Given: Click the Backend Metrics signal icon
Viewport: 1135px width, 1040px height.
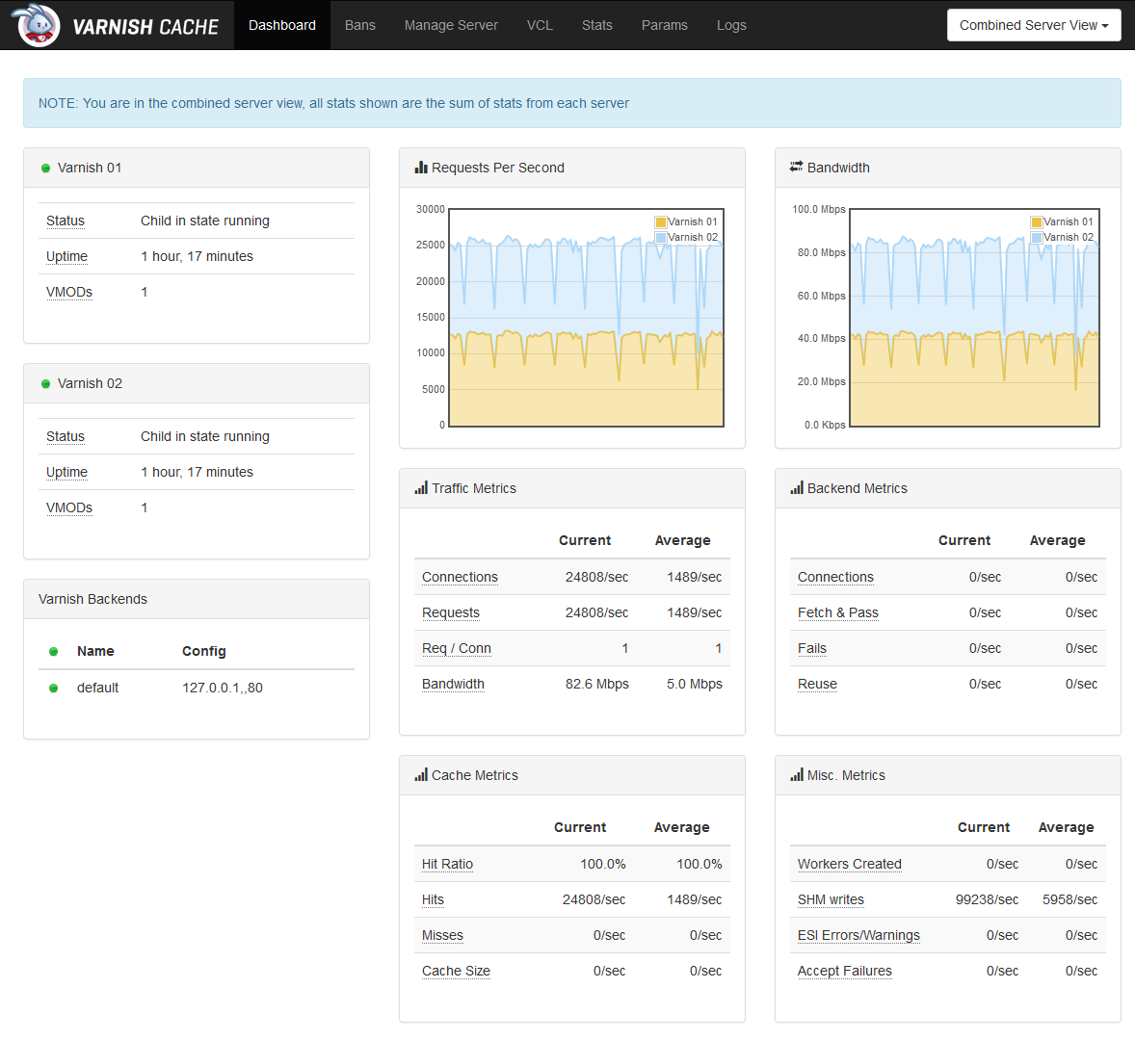Looking at the screenshot, I should coord(797,488).
